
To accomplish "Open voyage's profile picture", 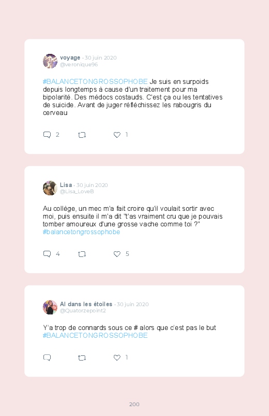I will pyautogui.click(x=50, y=61).
